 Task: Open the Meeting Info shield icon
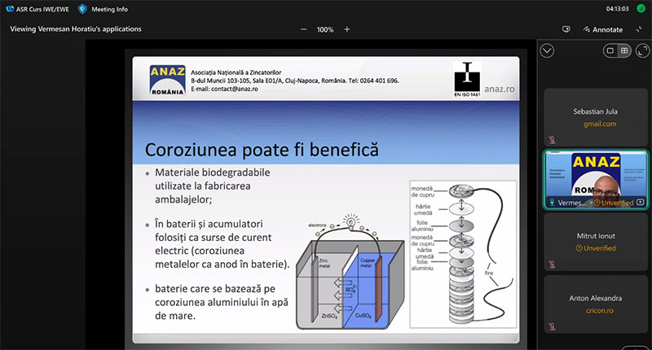point(82,9)
